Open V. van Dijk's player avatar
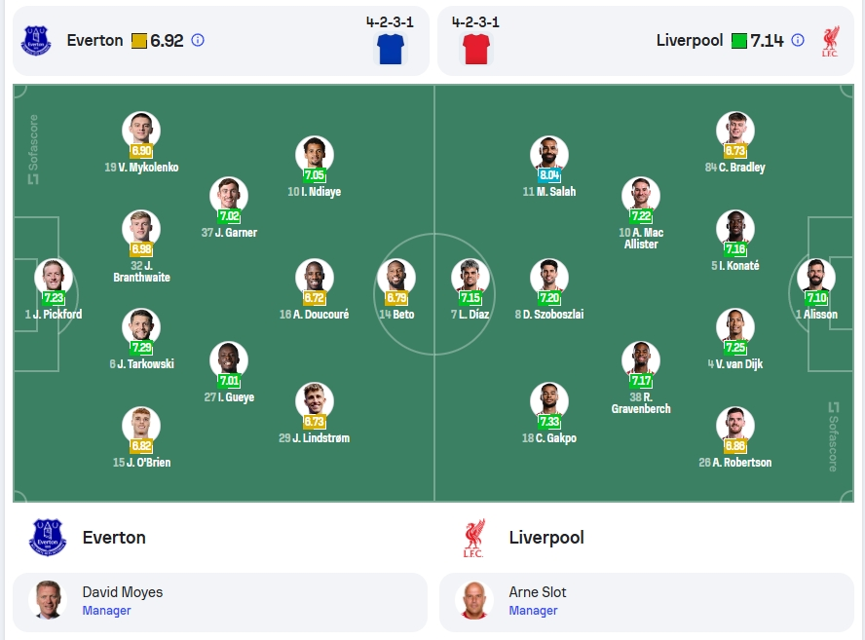This screenshot has width=865, height=640. click(x=735, y=325)
